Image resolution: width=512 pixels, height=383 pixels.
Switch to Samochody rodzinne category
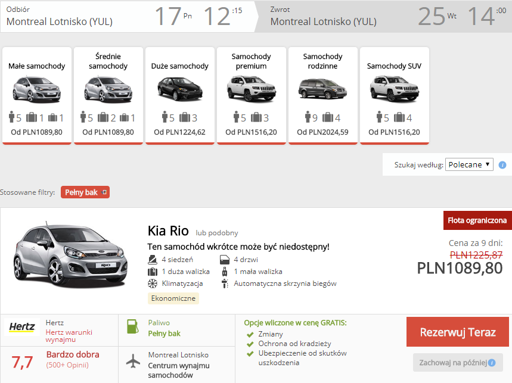[x=322, y=95]
